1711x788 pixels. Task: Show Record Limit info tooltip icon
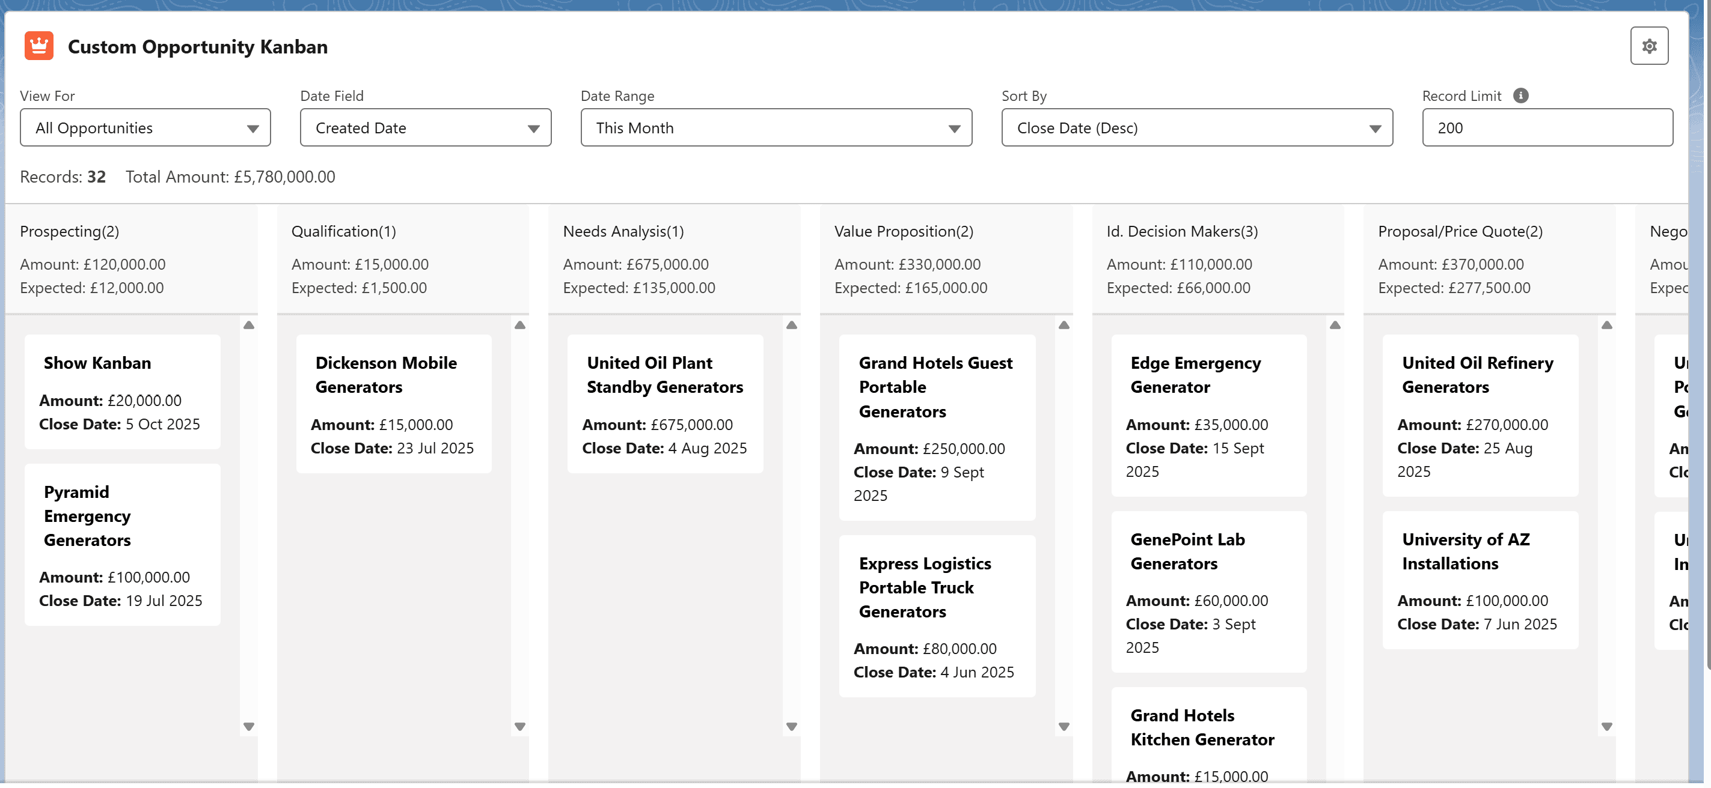(x=1520, y=95)
